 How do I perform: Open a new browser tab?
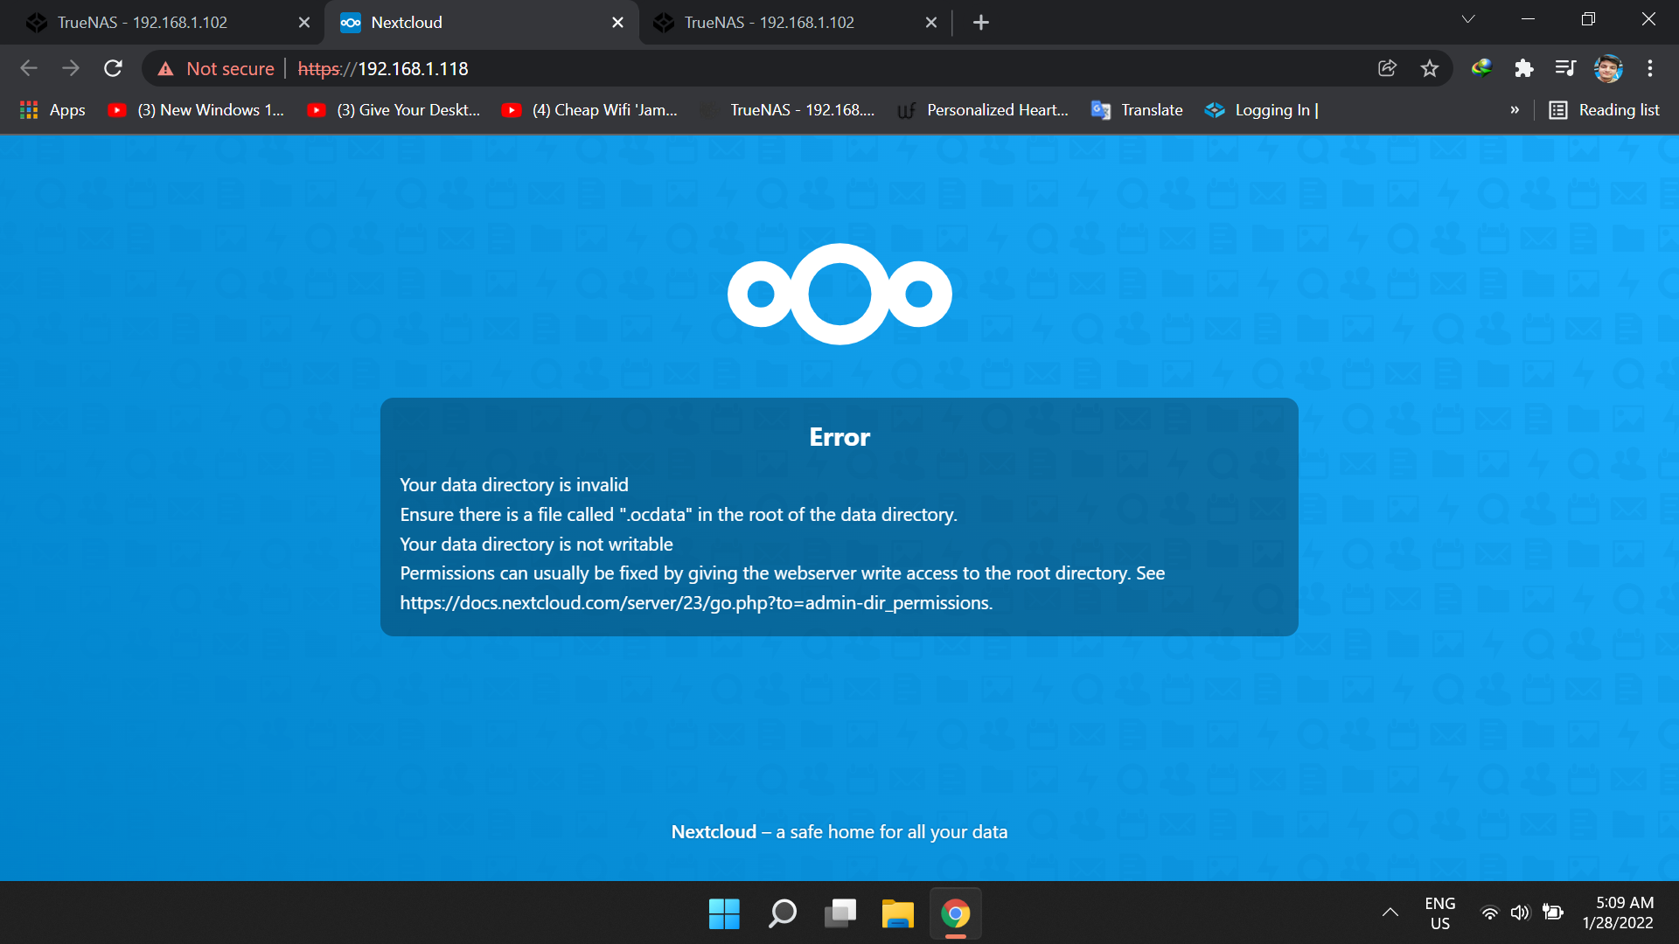point(980,23)
